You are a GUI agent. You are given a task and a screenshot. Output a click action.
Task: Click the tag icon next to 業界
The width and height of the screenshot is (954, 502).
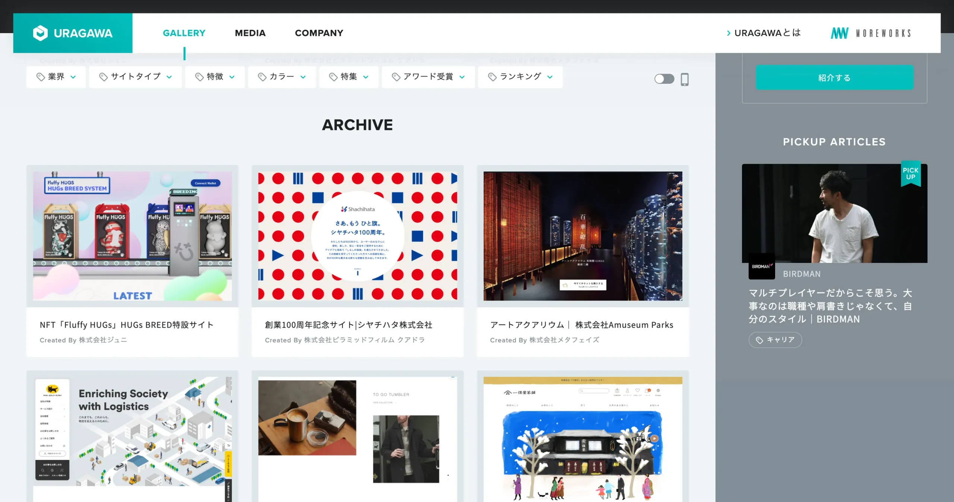(40, 77)
